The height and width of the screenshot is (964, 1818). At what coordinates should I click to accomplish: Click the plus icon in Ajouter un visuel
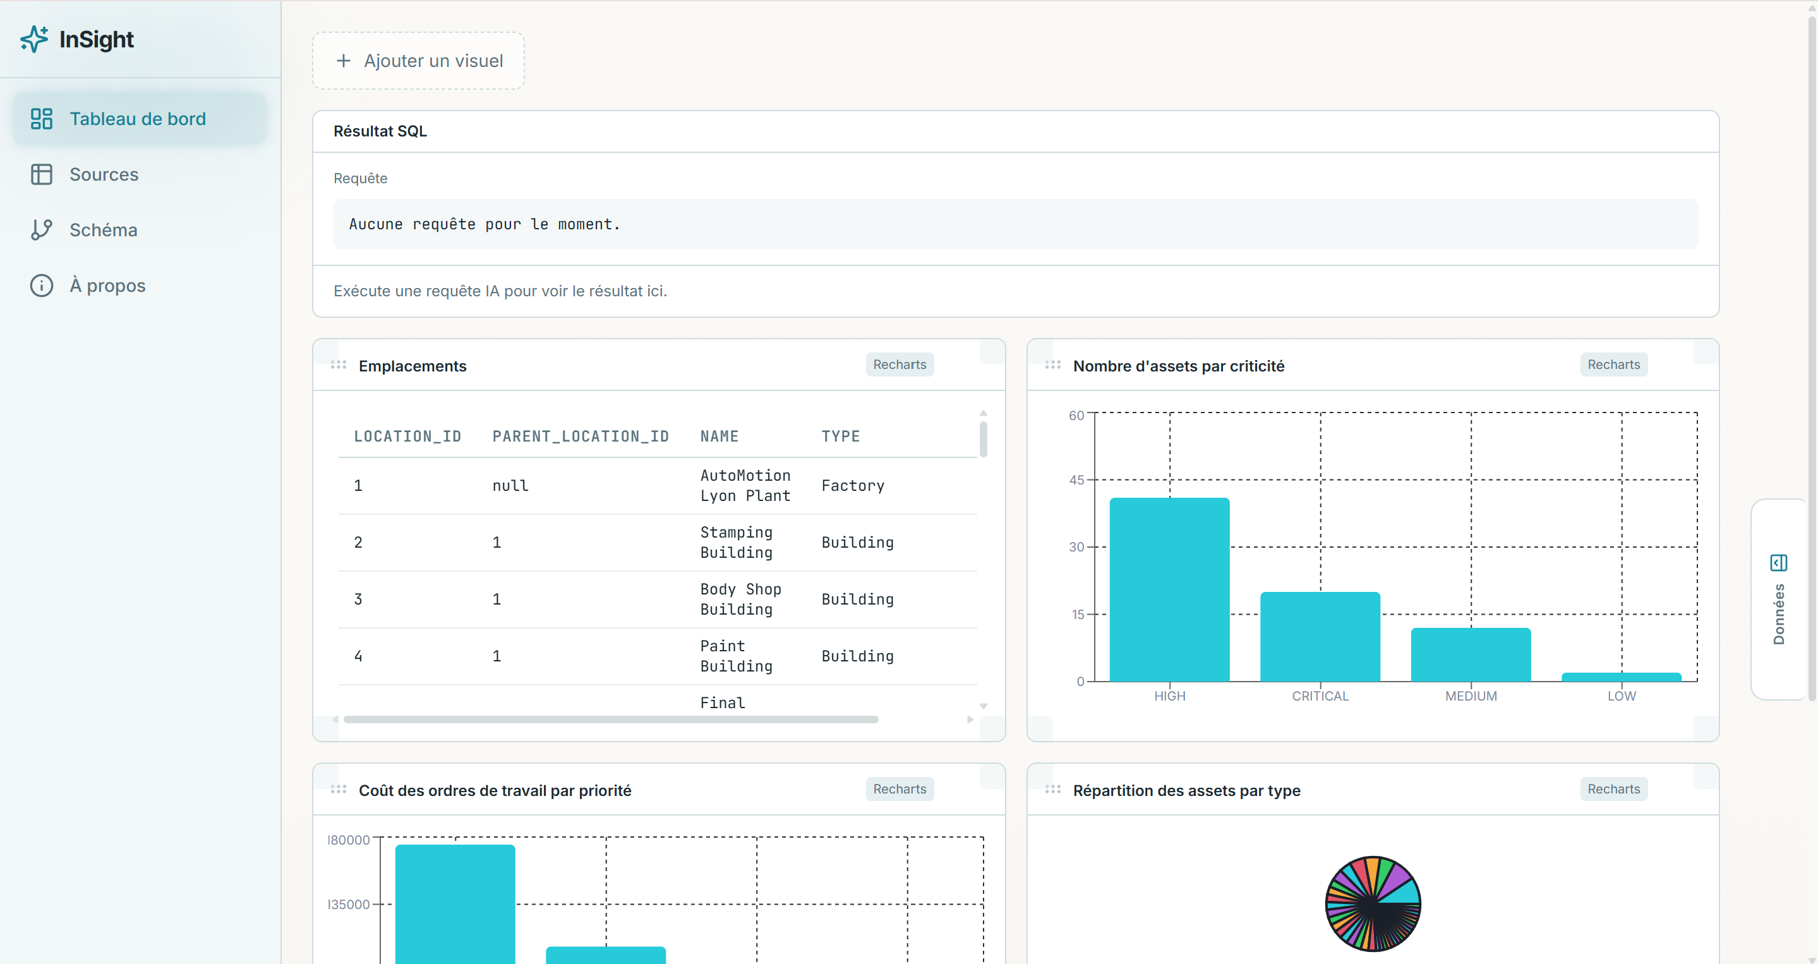point(343,61)
